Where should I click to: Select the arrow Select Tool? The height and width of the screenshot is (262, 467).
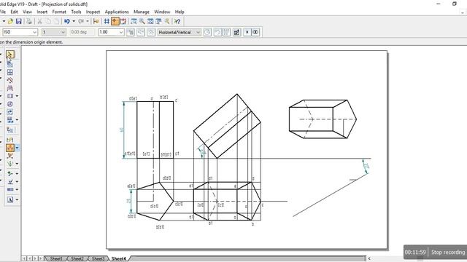[x=9, y=55]
